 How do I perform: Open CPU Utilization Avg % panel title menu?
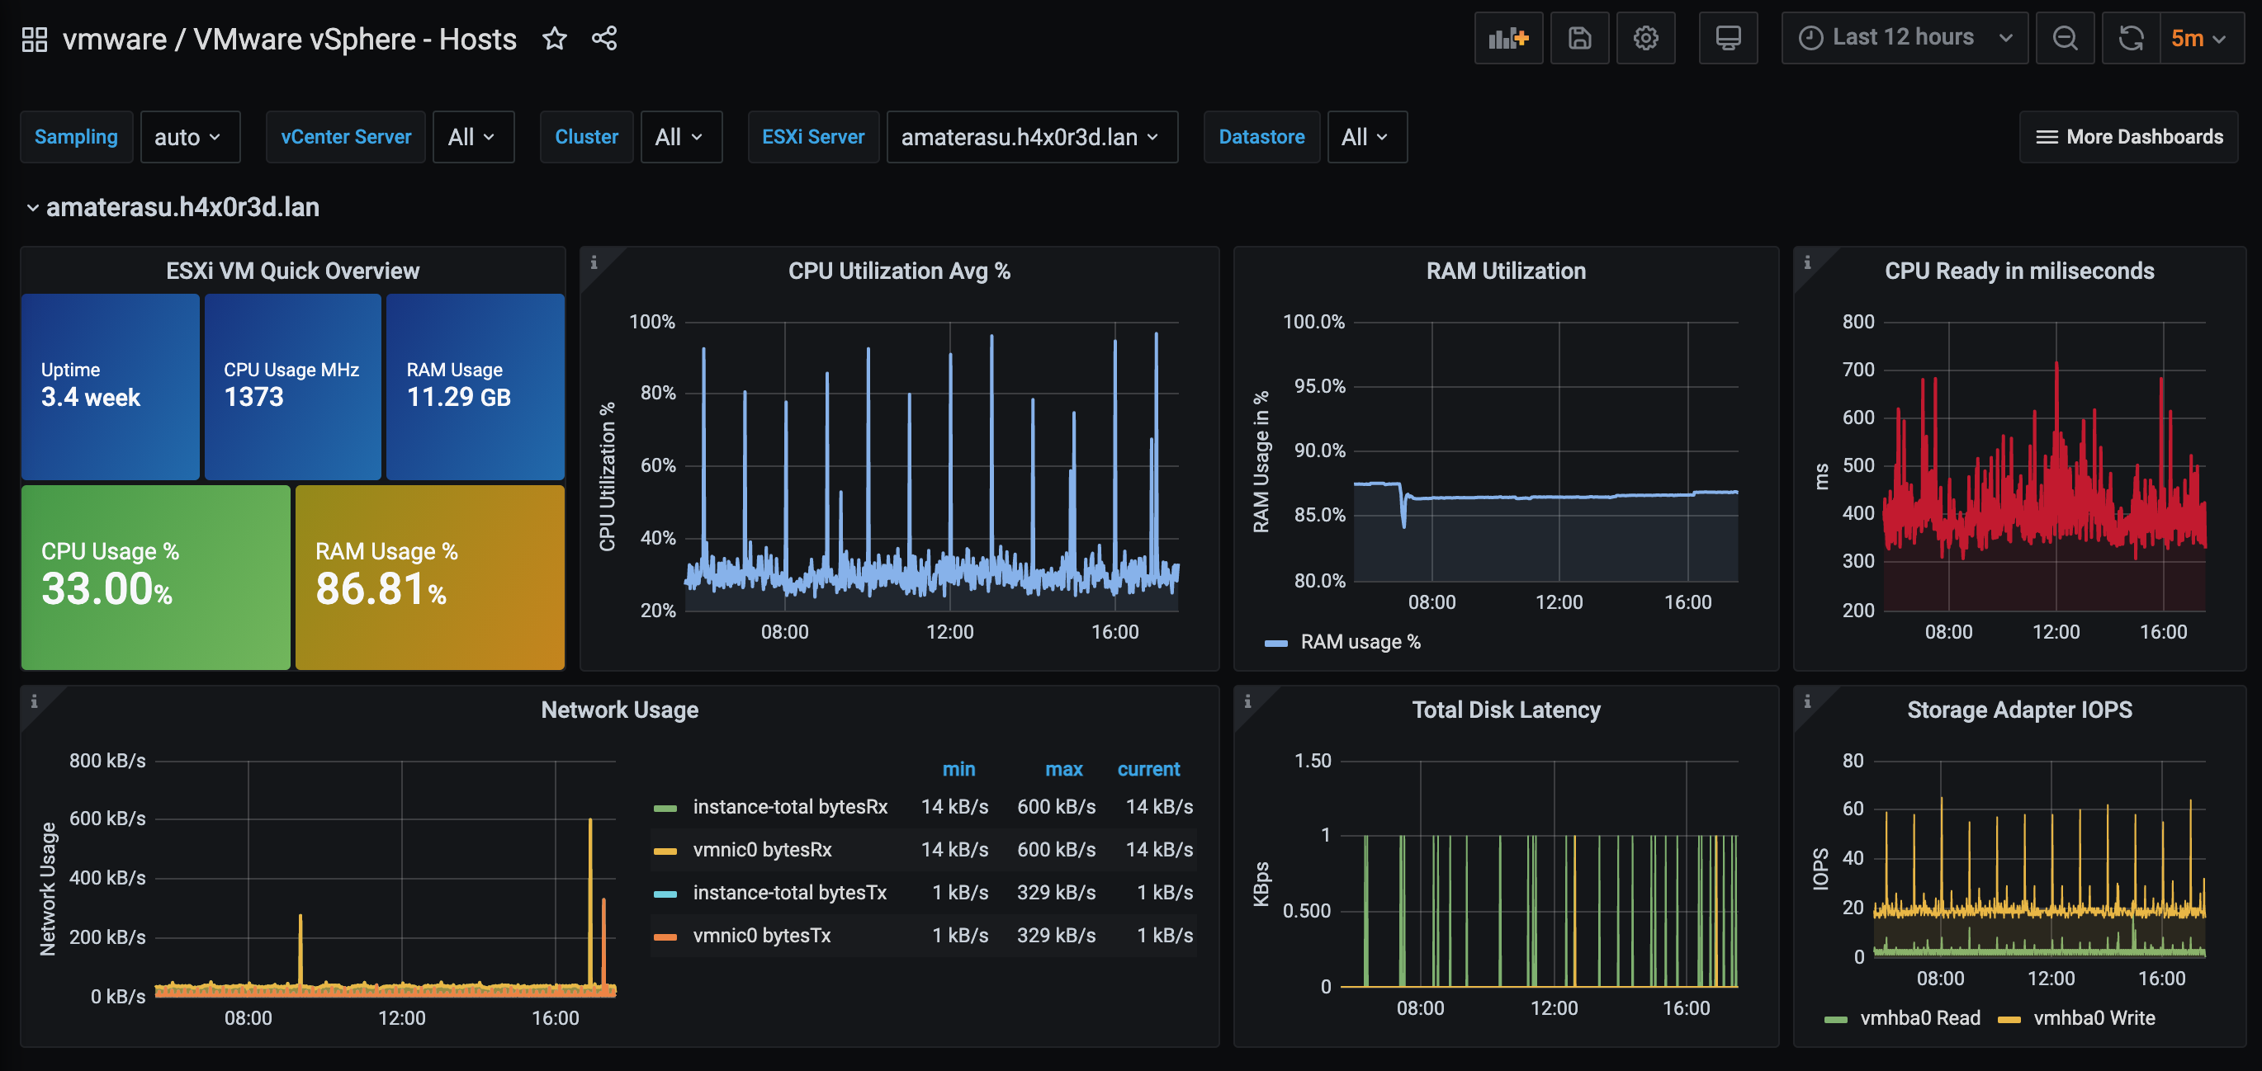pos(898,271)
